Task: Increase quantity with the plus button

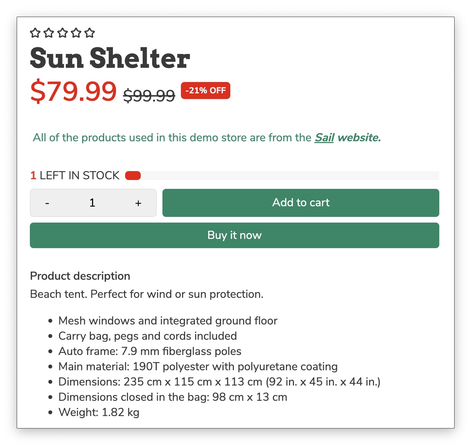Action: 138,203
